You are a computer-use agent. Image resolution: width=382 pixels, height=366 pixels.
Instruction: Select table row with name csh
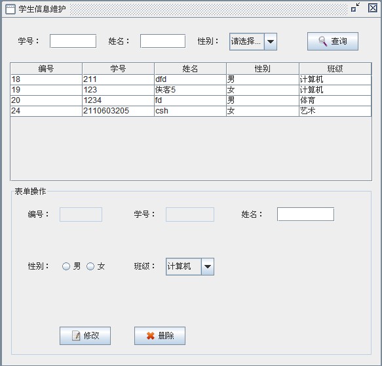coord(191,111)
